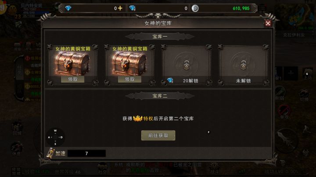Select the 宝库一 section header

click(x=160, y=37)
